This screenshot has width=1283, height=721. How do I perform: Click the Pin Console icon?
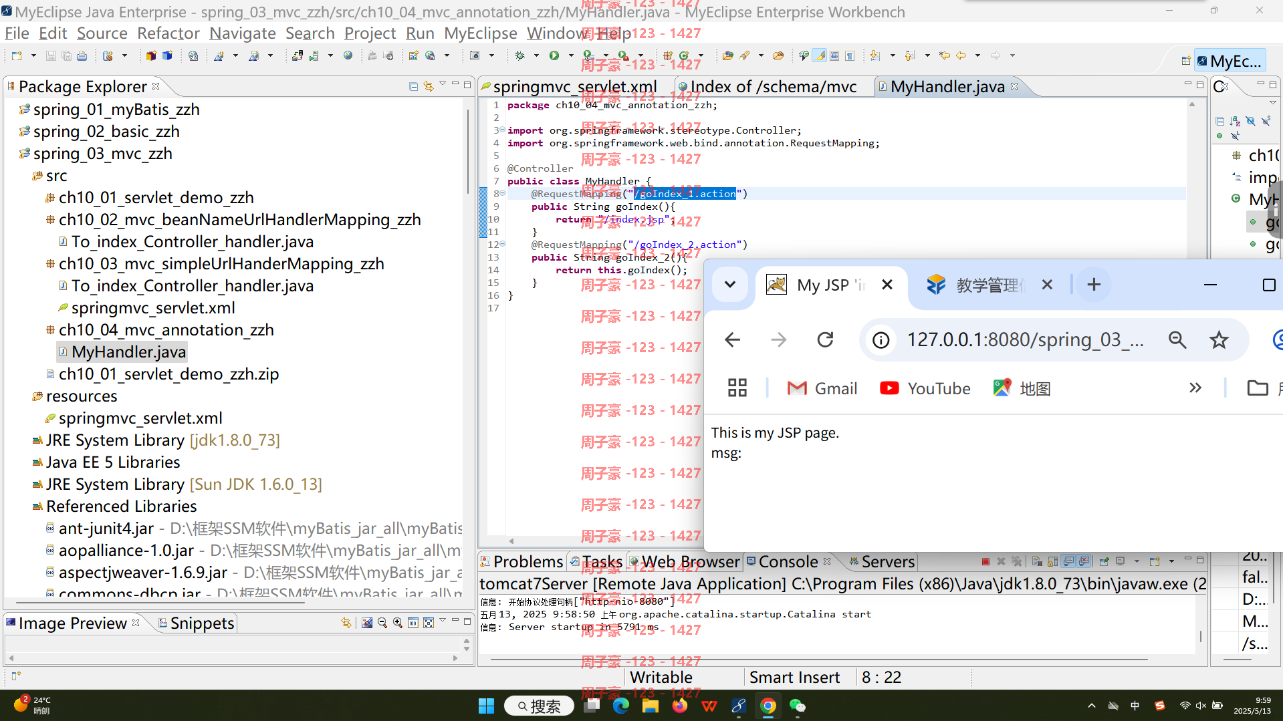click(1104, 561)
